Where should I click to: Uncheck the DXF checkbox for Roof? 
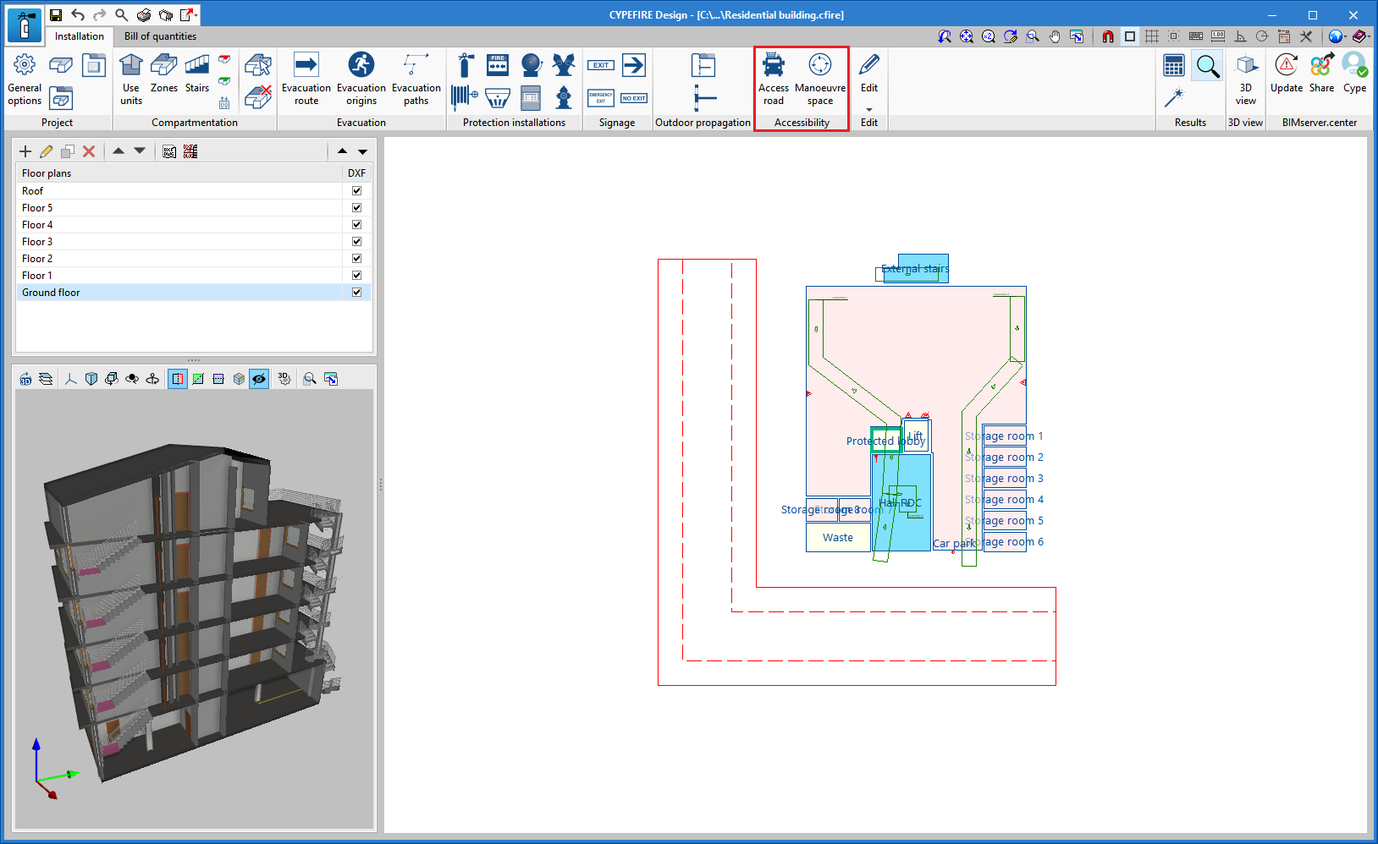click(x=356, y=191)
